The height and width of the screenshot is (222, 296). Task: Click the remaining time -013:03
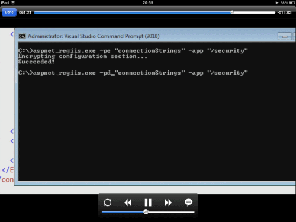point(284,12)
